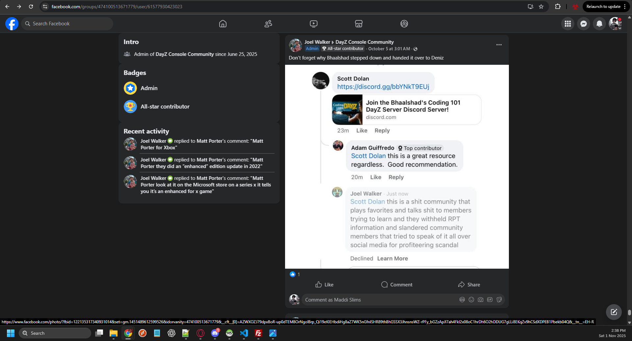Open the Groups tab icon
This screenshot has height=341, width=632.
[x=404, y=24]
